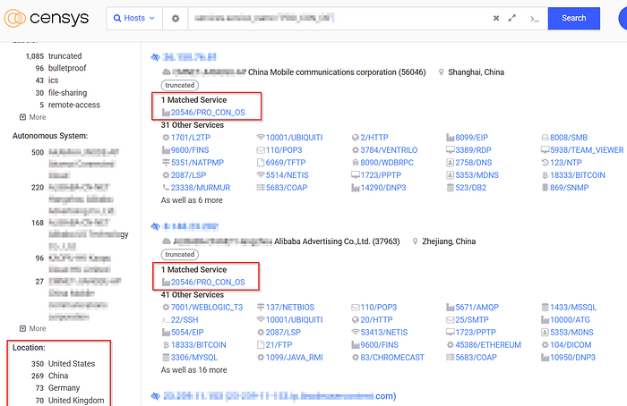Open the 1701/L2TP service
The image size is (627, 406).
(x=191, y=138)
